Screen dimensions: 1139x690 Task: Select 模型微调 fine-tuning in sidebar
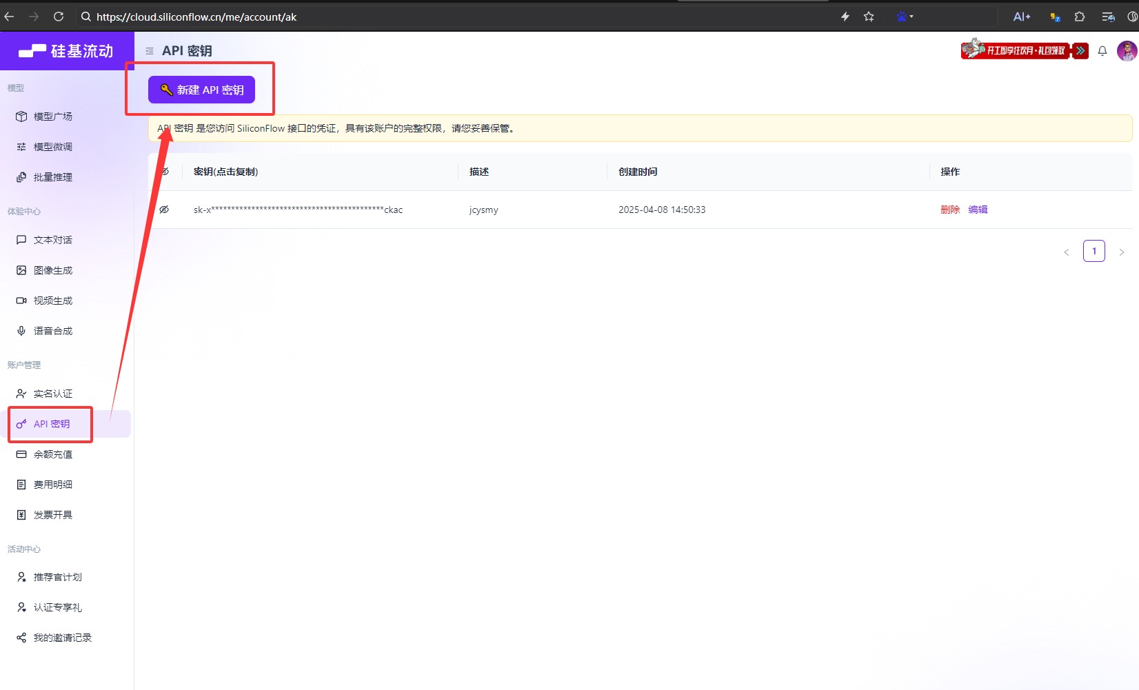(x=52, y=146)
